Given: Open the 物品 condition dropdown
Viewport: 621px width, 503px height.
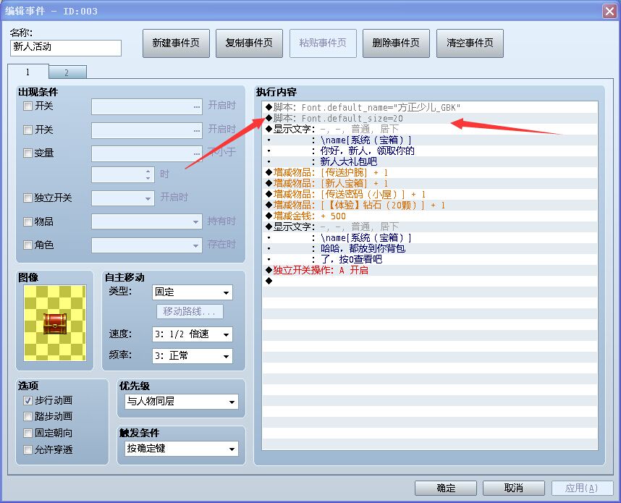Looking at the screenshot, I should pos(146,221).
